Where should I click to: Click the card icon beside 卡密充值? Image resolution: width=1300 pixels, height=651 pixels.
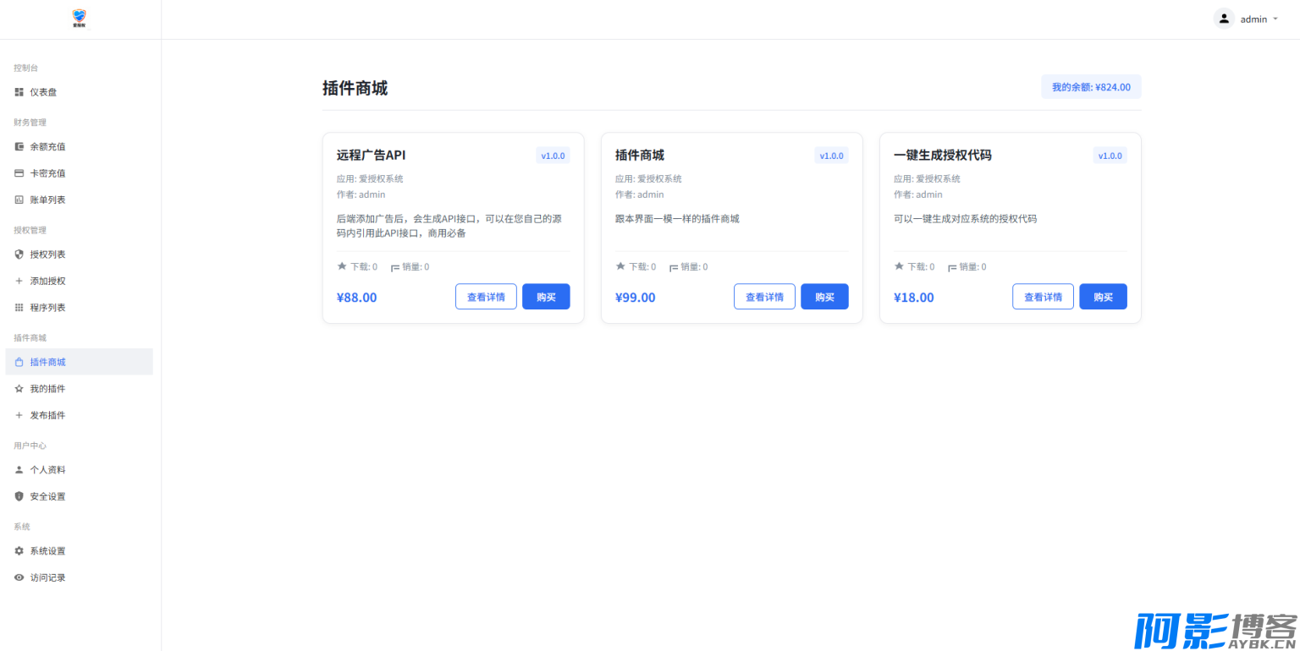coord(19,173)
